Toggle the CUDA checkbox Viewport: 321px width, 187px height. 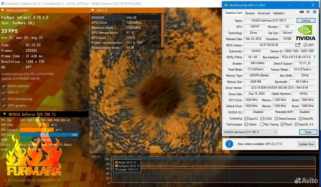[x=262, y=118]
